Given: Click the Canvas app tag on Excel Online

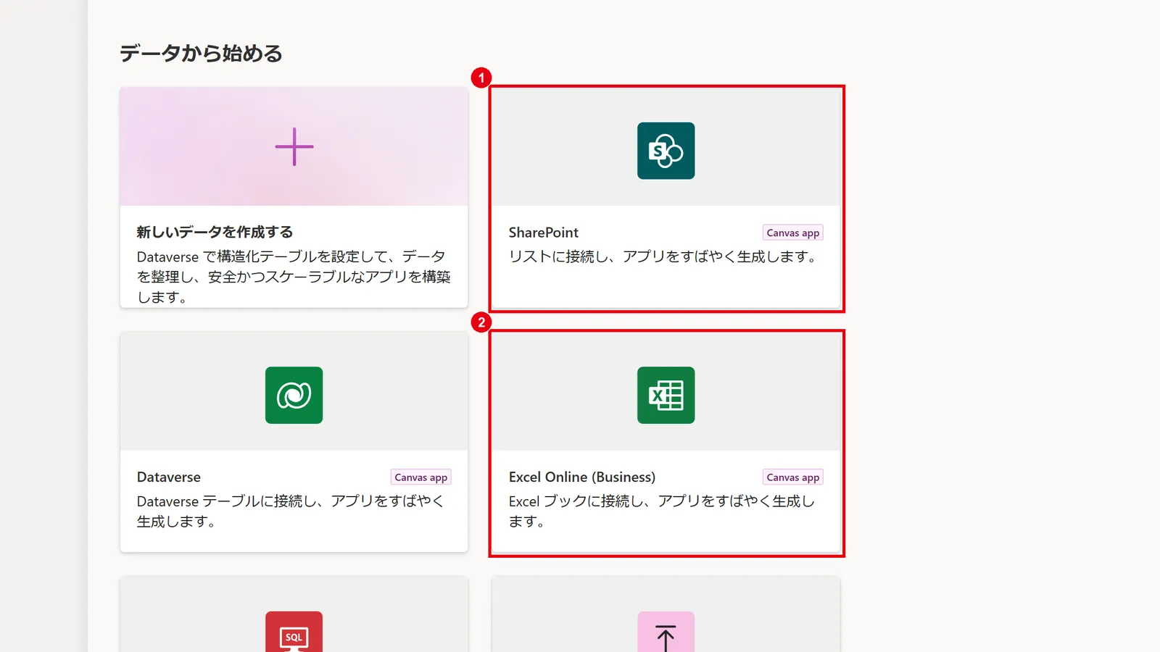Looking at the screenshot, I should pos(793,477).
